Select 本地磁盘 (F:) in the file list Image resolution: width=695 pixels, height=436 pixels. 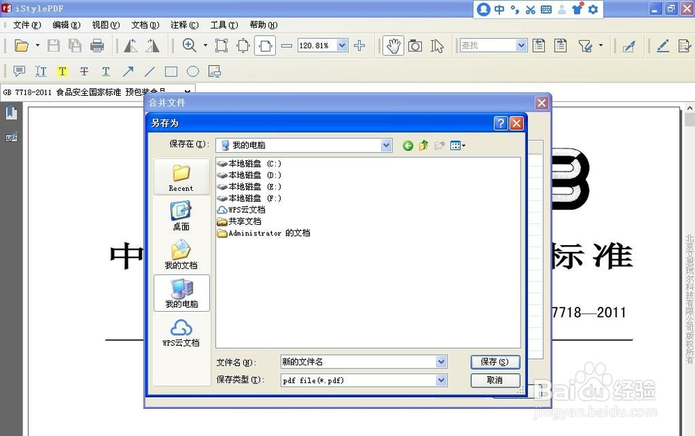(x=249, y=199)
